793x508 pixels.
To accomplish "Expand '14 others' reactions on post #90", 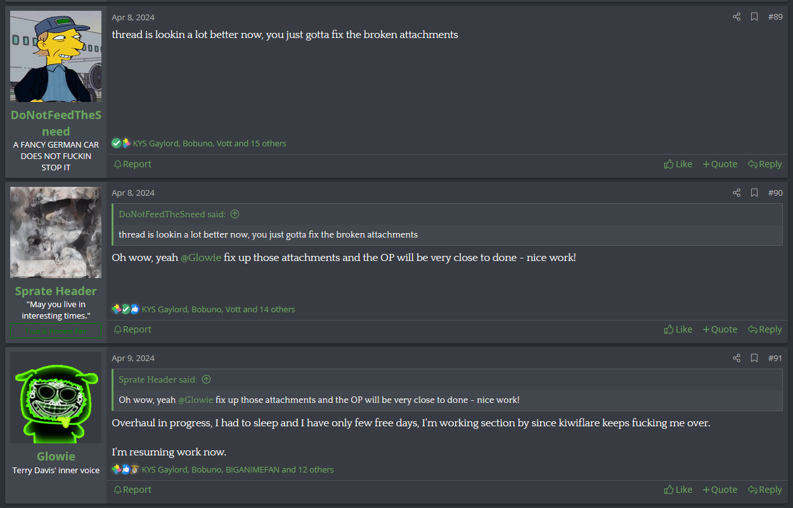I will click(x=277, y=309).
